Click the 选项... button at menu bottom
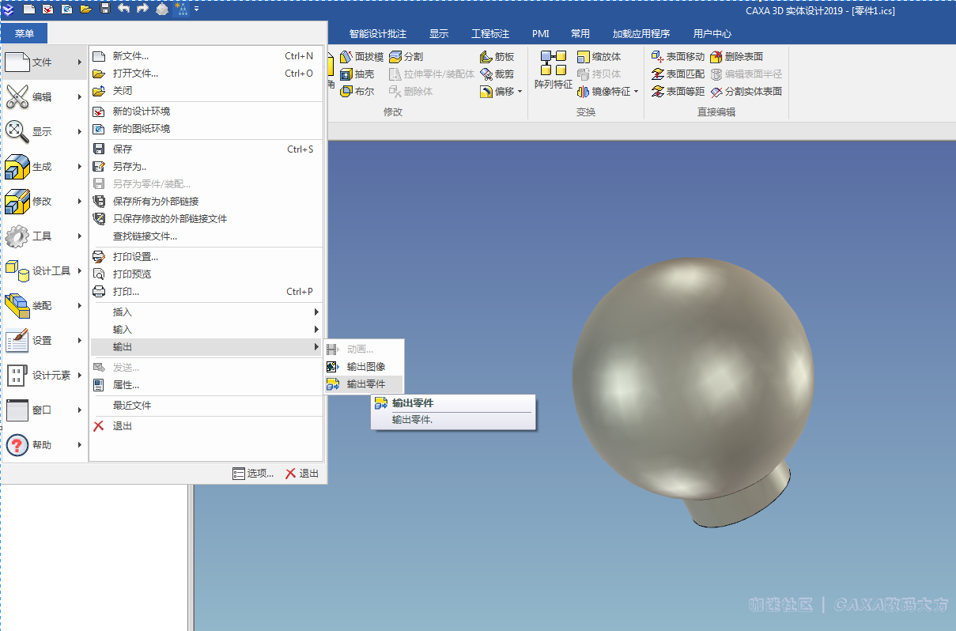 tap(253, 474)
